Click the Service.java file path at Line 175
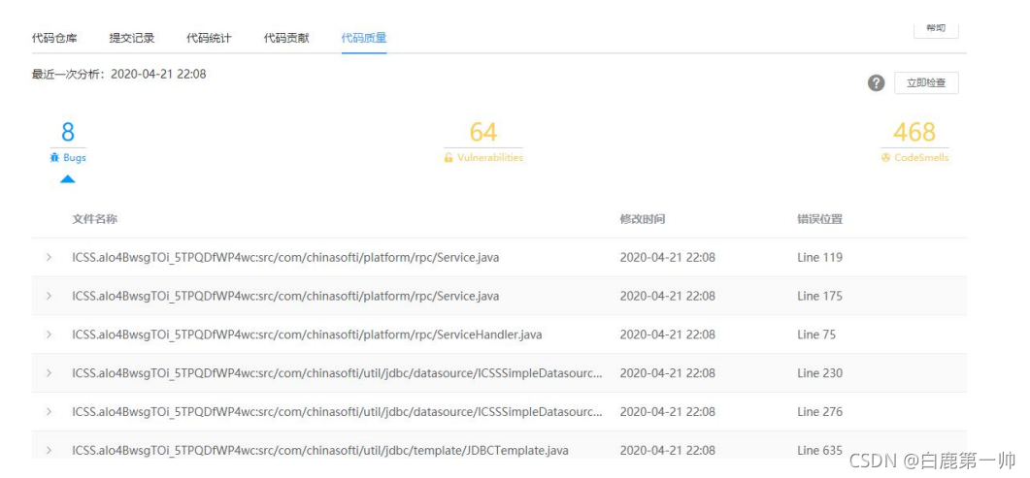This screenshot has width=1030, height=478. tap(285, 297)
